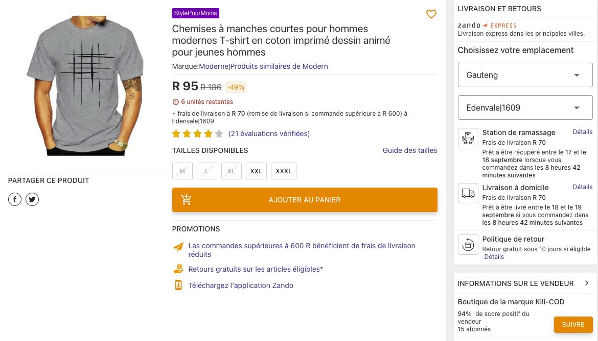This screenshot has height=341, width=598.
Task: Share product on Facebook
Action: pos(15,199)
